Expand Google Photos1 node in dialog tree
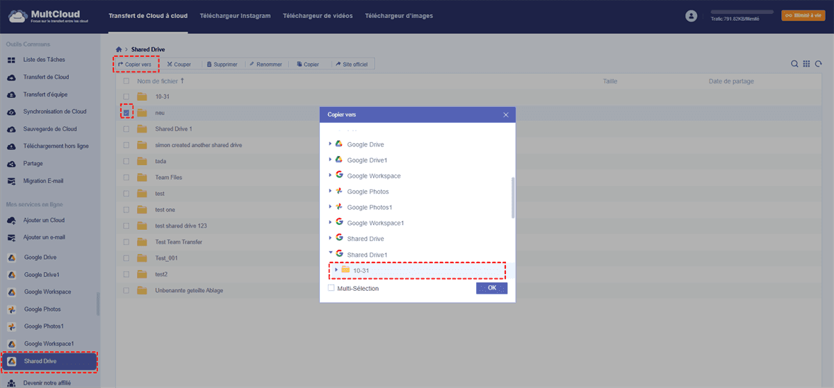834x388 pixels. 330,207
